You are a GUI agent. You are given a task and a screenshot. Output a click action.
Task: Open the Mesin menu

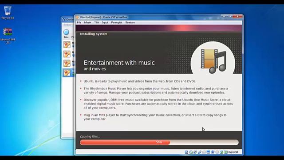[x=87, y=23]
